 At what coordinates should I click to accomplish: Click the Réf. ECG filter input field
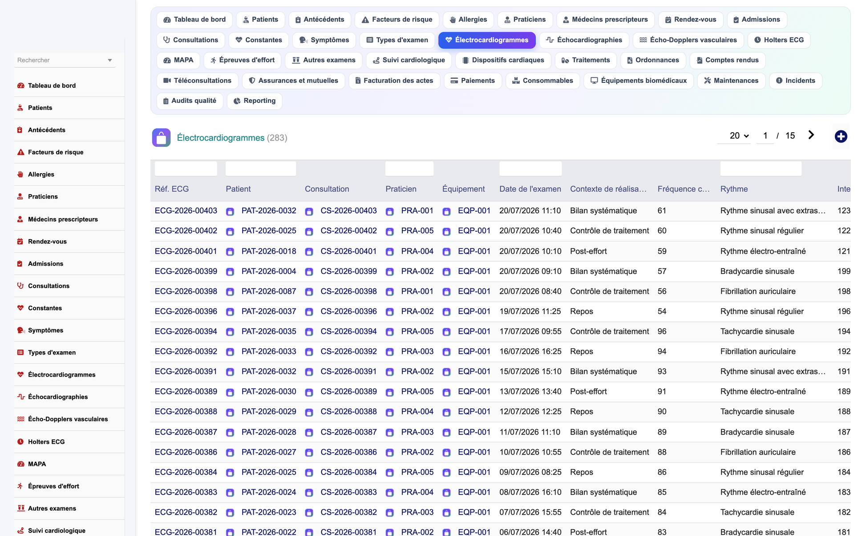[x=186, y=169]
